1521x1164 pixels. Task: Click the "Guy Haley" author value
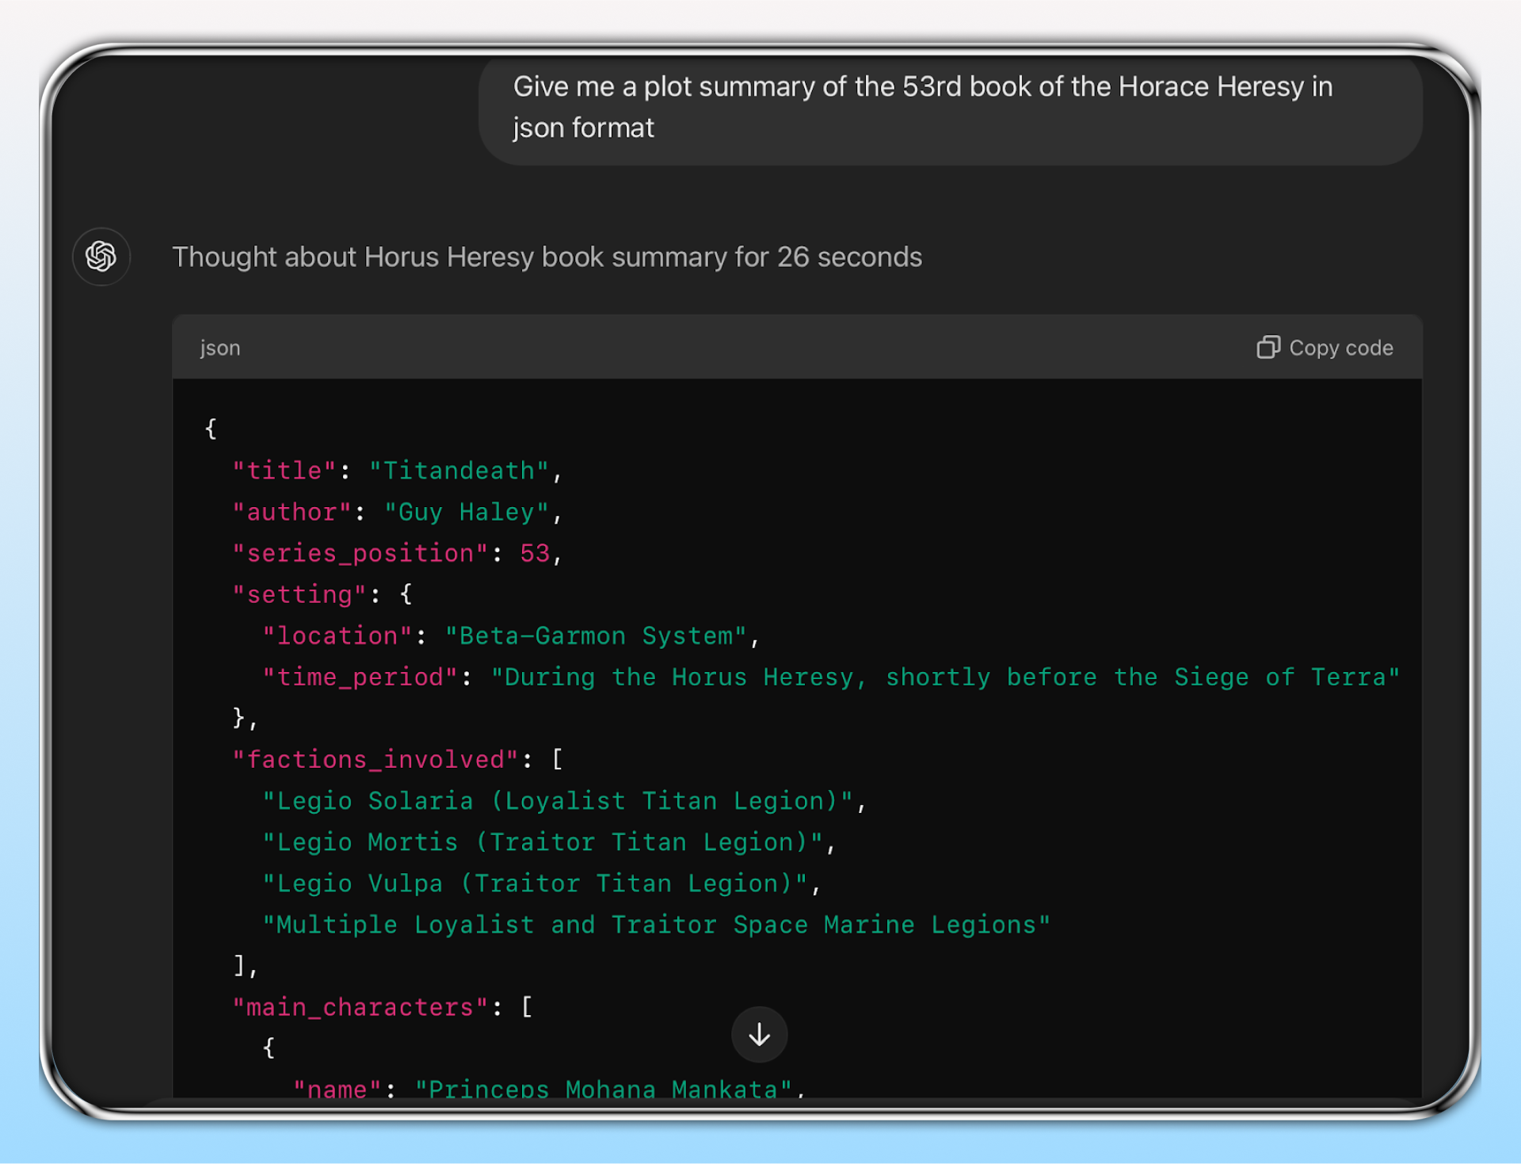[467, 512]
